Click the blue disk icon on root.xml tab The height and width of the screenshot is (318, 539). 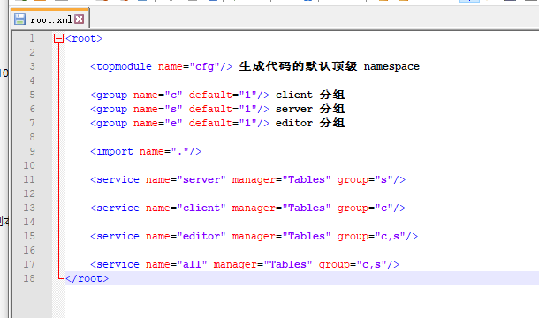point(19,19)
